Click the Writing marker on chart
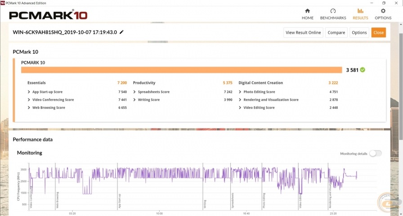 tap(205, 204)
